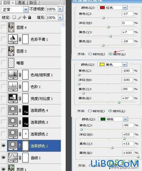Select the 选取颜色 2 adjustment icon

(x=13, y=134)
